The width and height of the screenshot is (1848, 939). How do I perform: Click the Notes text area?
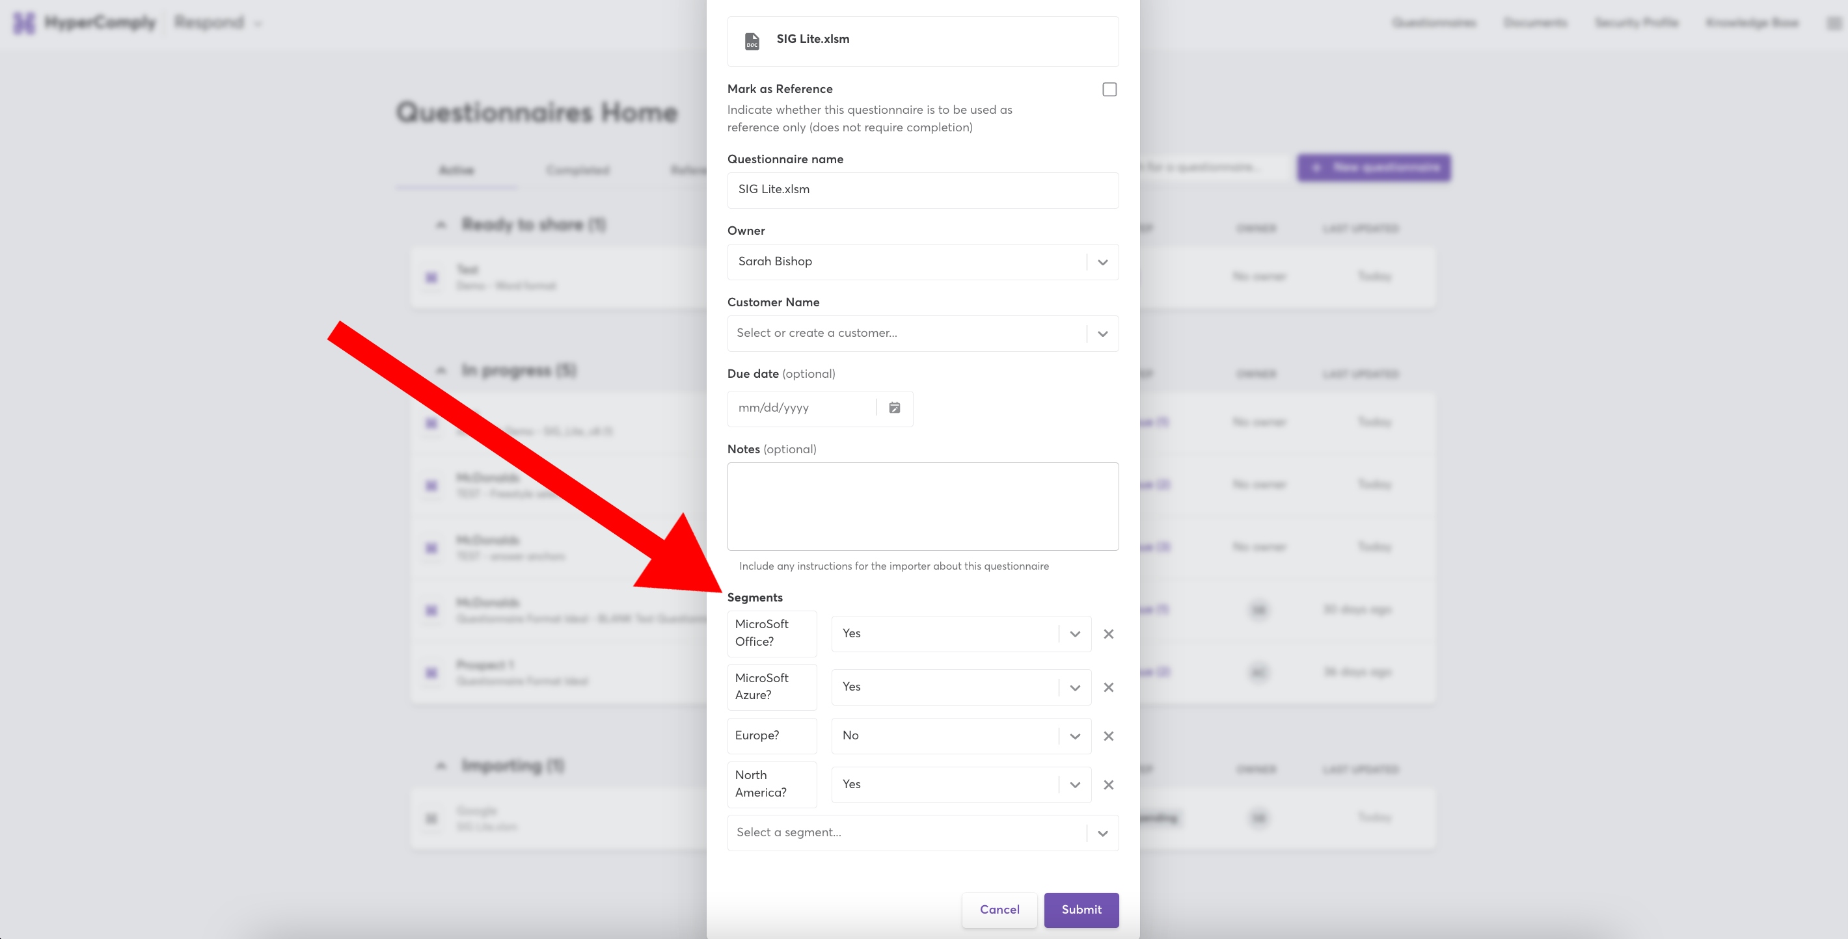click(x=923, y=506)
